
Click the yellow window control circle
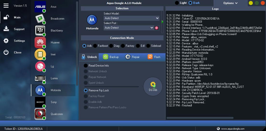tap(251, 3)
